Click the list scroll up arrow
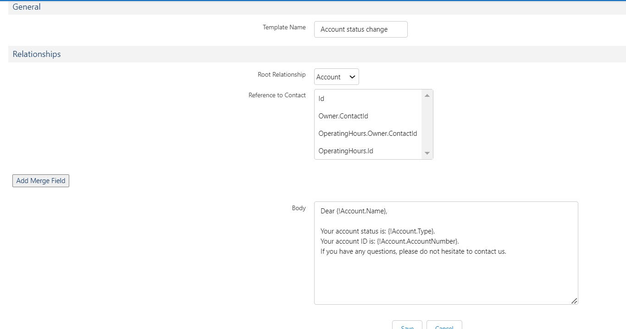 point(427,95)
